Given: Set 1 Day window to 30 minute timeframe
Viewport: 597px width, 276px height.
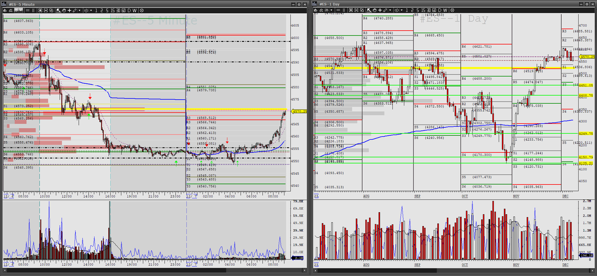Looking at the screenshot, I should coord(429,10).
